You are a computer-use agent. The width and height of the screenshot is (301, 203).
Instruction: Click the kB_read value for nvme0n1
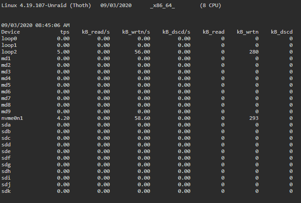[223, 118]
